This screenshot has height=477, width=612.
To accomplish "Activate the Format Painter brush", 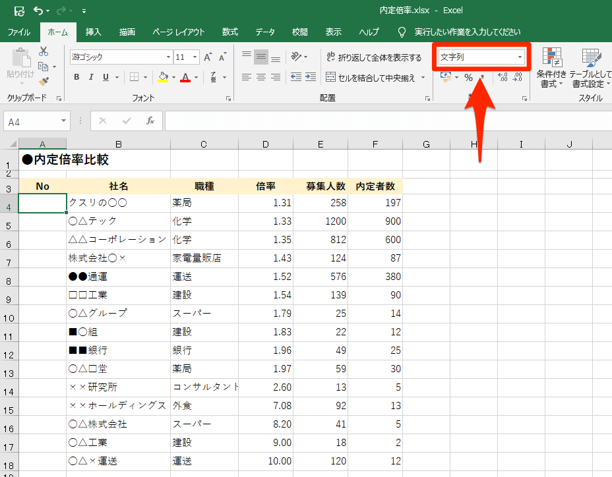I will pyautogui.click(x=44, y=81).
